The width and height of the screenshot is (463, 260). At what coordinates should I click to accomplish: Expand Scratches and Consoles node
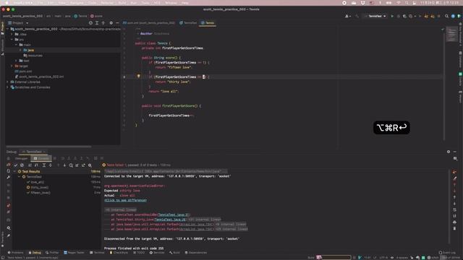tap(7, 87)
